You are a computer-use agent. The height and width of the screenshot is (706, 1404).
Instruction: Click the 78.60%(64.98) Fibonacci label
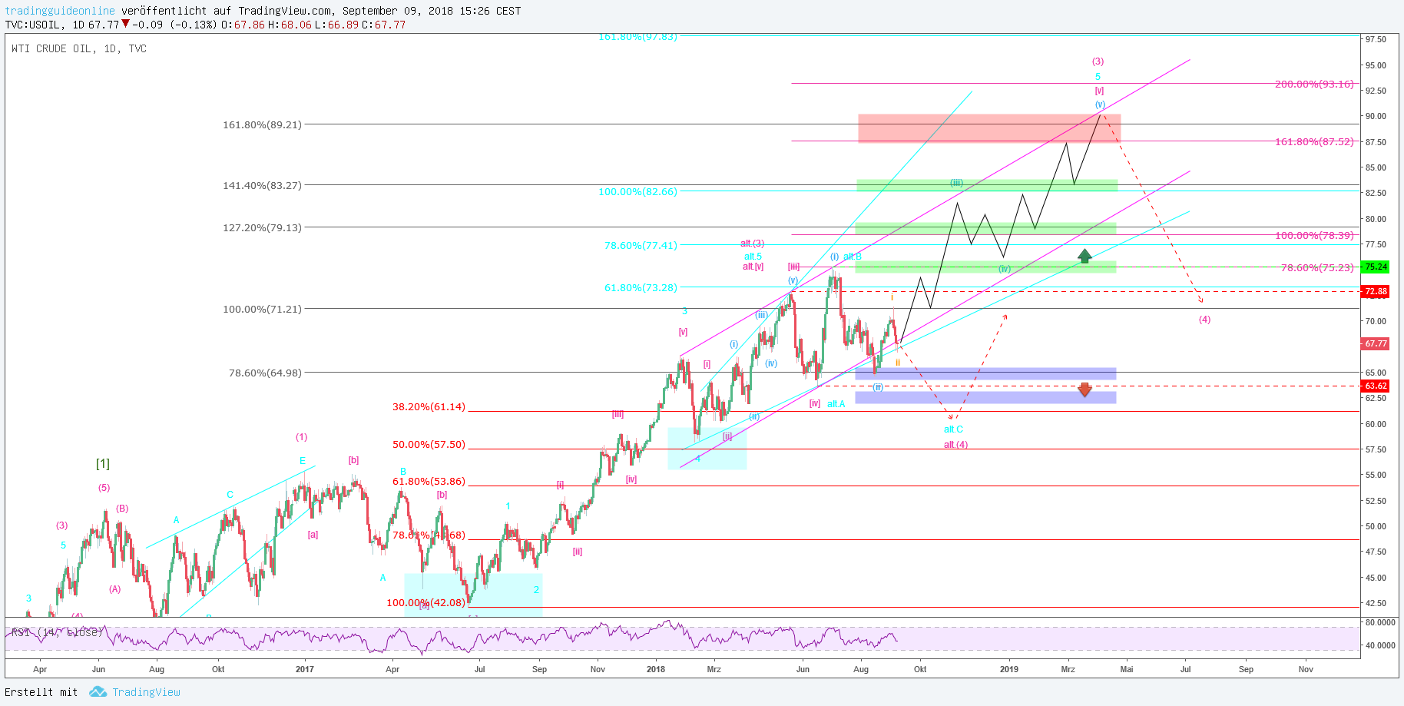(x=265, y=373)
